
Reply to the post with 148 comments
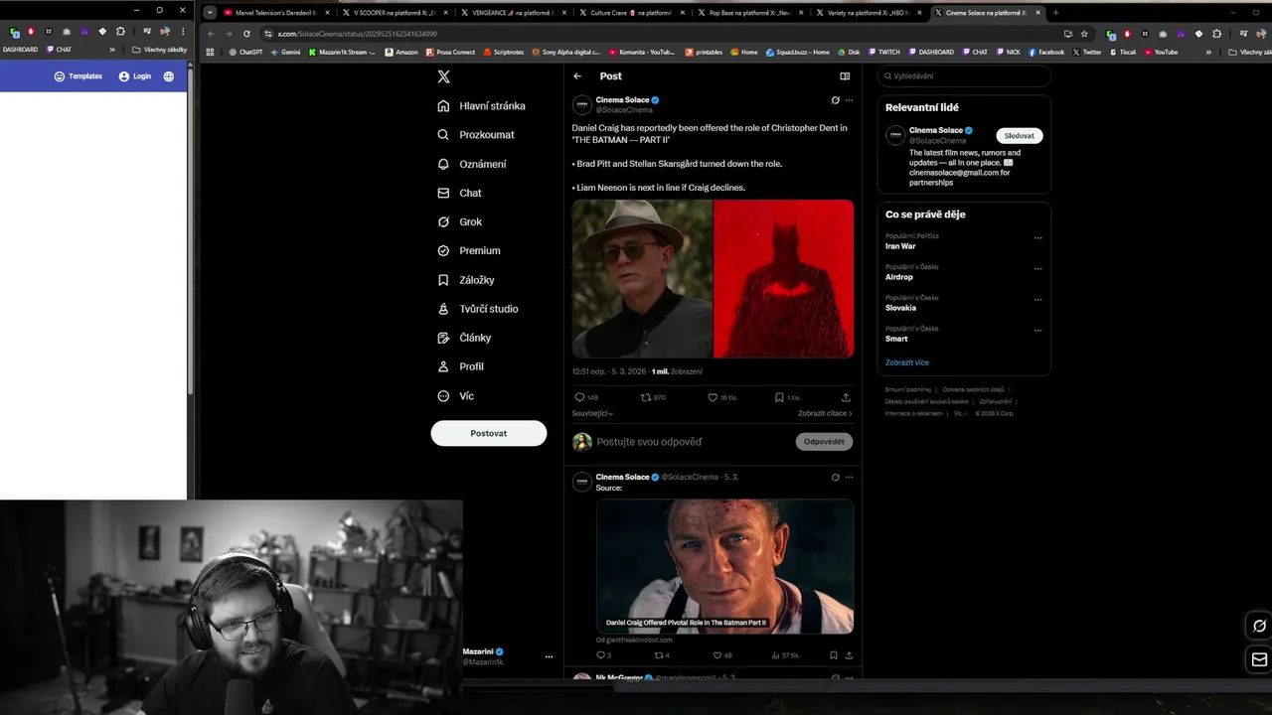(585, 397)
